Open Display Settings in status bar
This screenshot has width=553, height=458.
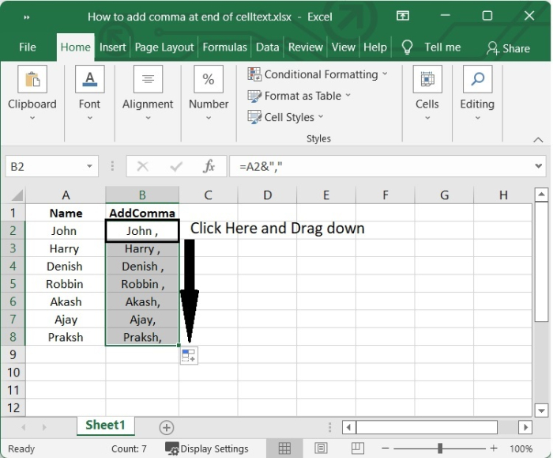tap(207, 449)
